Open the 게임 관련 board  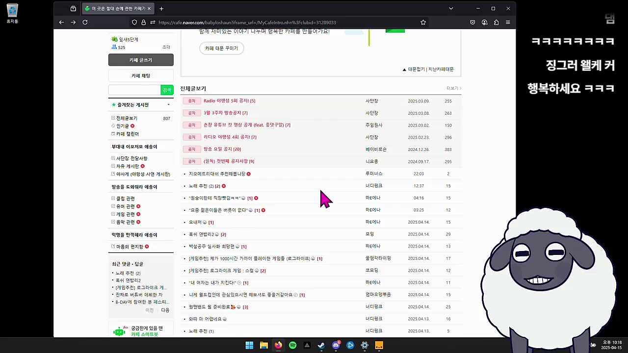(125, 214)
